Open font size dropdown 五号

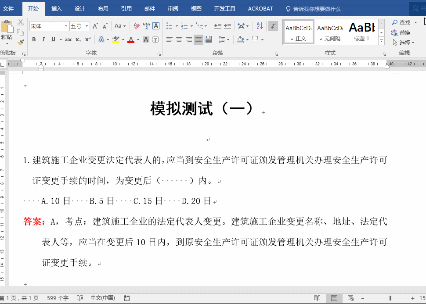(87, 26)
